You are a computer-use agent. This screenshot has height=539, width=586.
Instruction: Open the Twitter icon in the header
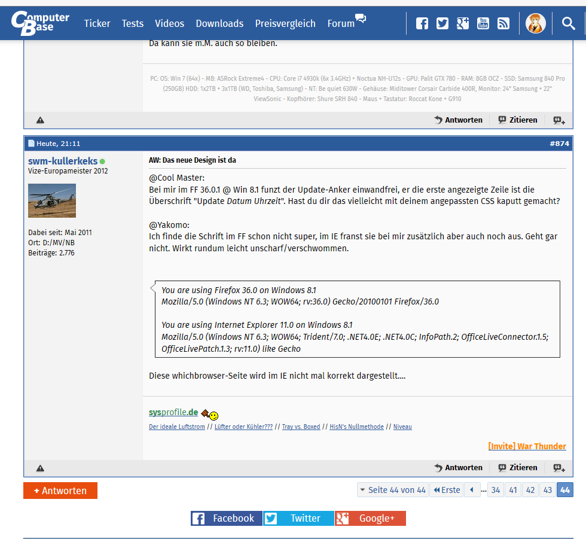point(442,23)
